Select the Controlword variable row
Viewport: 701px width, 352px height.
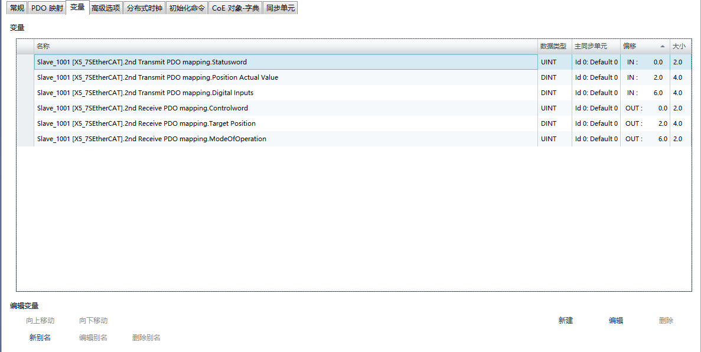(354, 108)
